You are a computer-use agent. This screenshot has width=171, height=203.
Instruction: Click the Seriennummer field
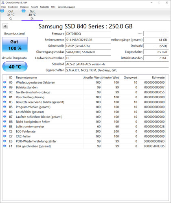pyautogui.click(x=88, y=40)
